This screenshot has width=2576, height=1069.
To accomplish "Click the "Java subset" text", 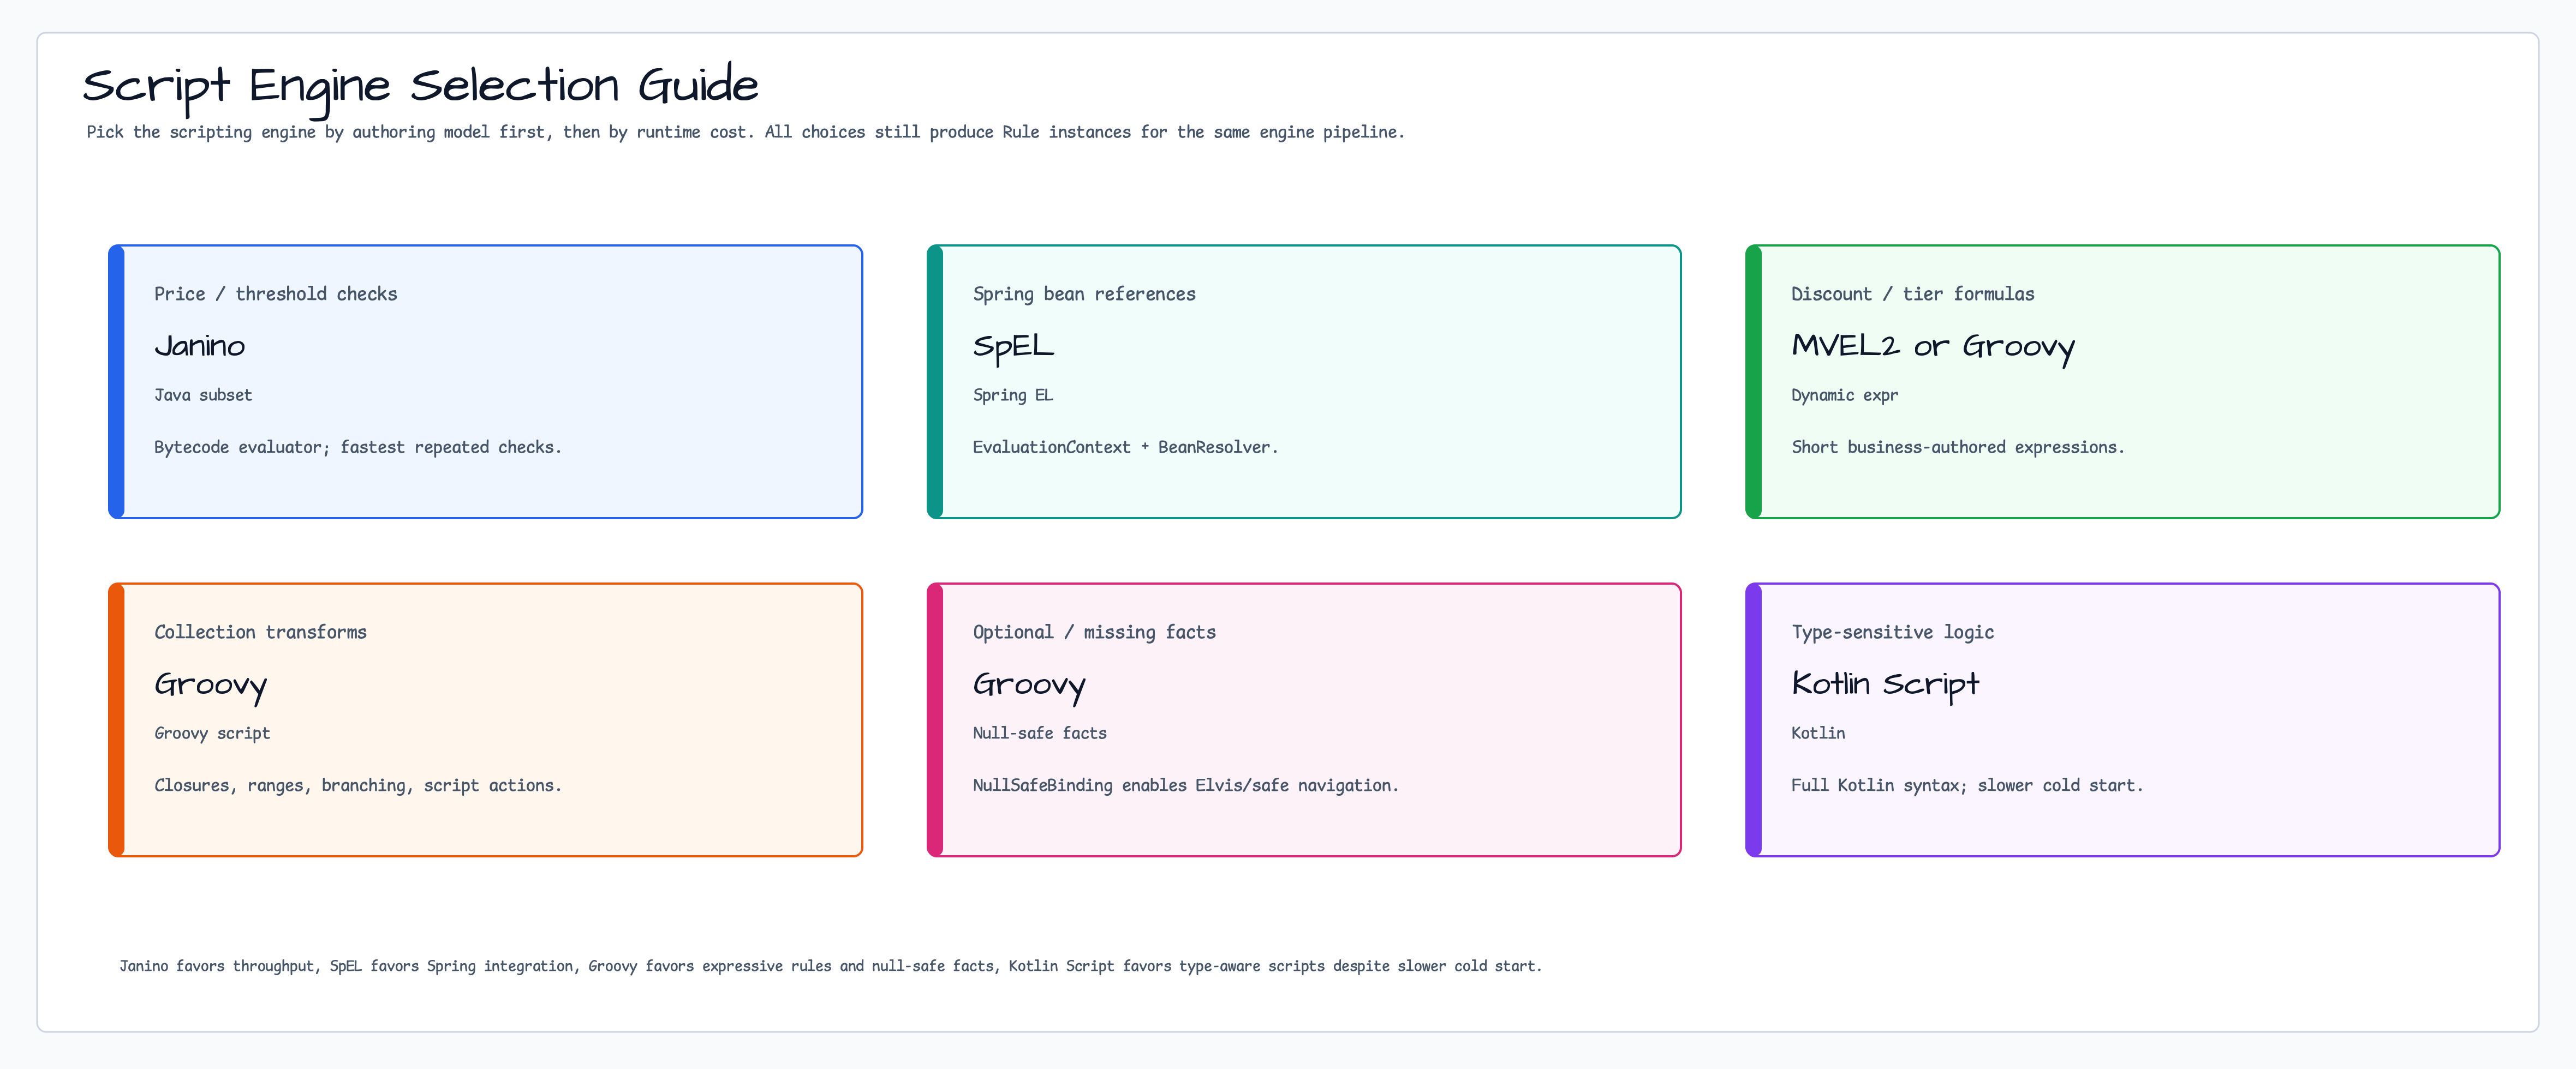I will [203, 395].
